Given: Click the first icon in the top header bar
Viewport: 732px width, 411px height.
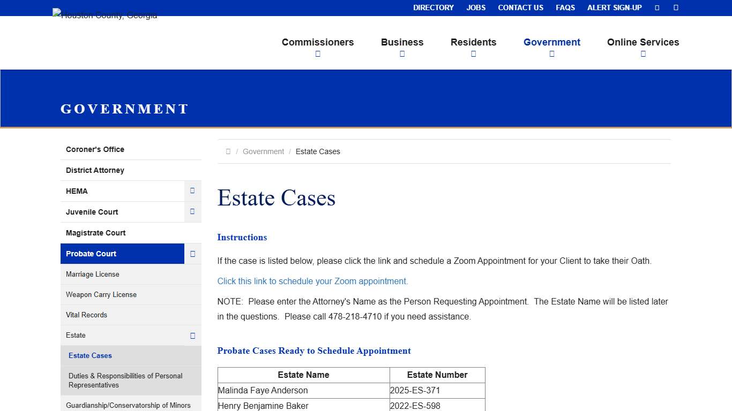Looking at the screenshot, I should tap(657, 7).
